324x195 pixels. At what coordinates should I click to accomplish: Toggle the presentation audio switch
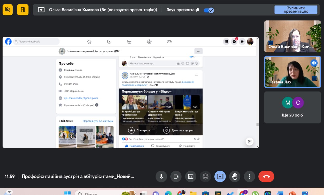pos(209,10)
